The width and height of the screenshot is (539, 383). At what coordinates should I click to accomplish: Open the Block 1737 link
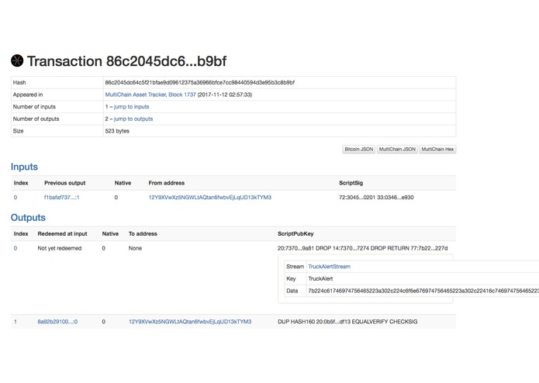coord(182,95)
